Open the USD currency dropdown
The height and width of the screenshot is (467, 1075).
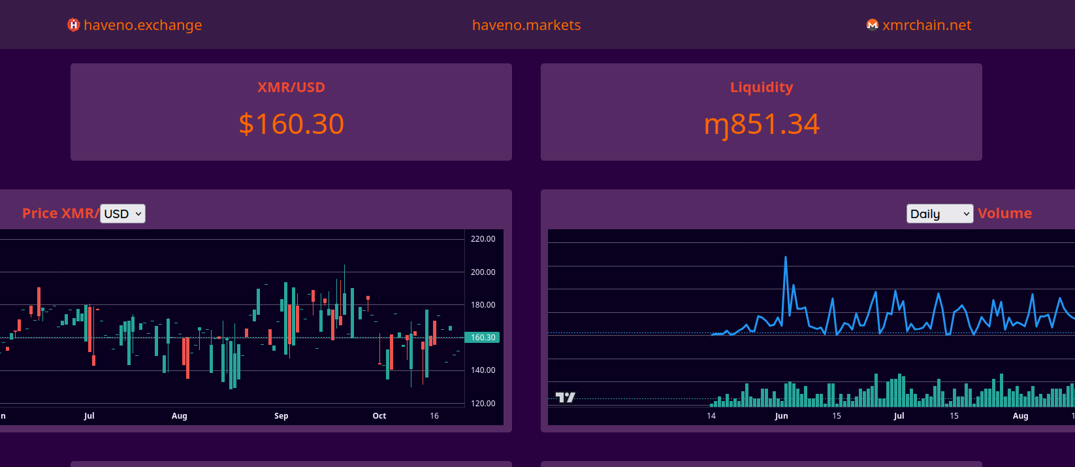click(123, 214)
